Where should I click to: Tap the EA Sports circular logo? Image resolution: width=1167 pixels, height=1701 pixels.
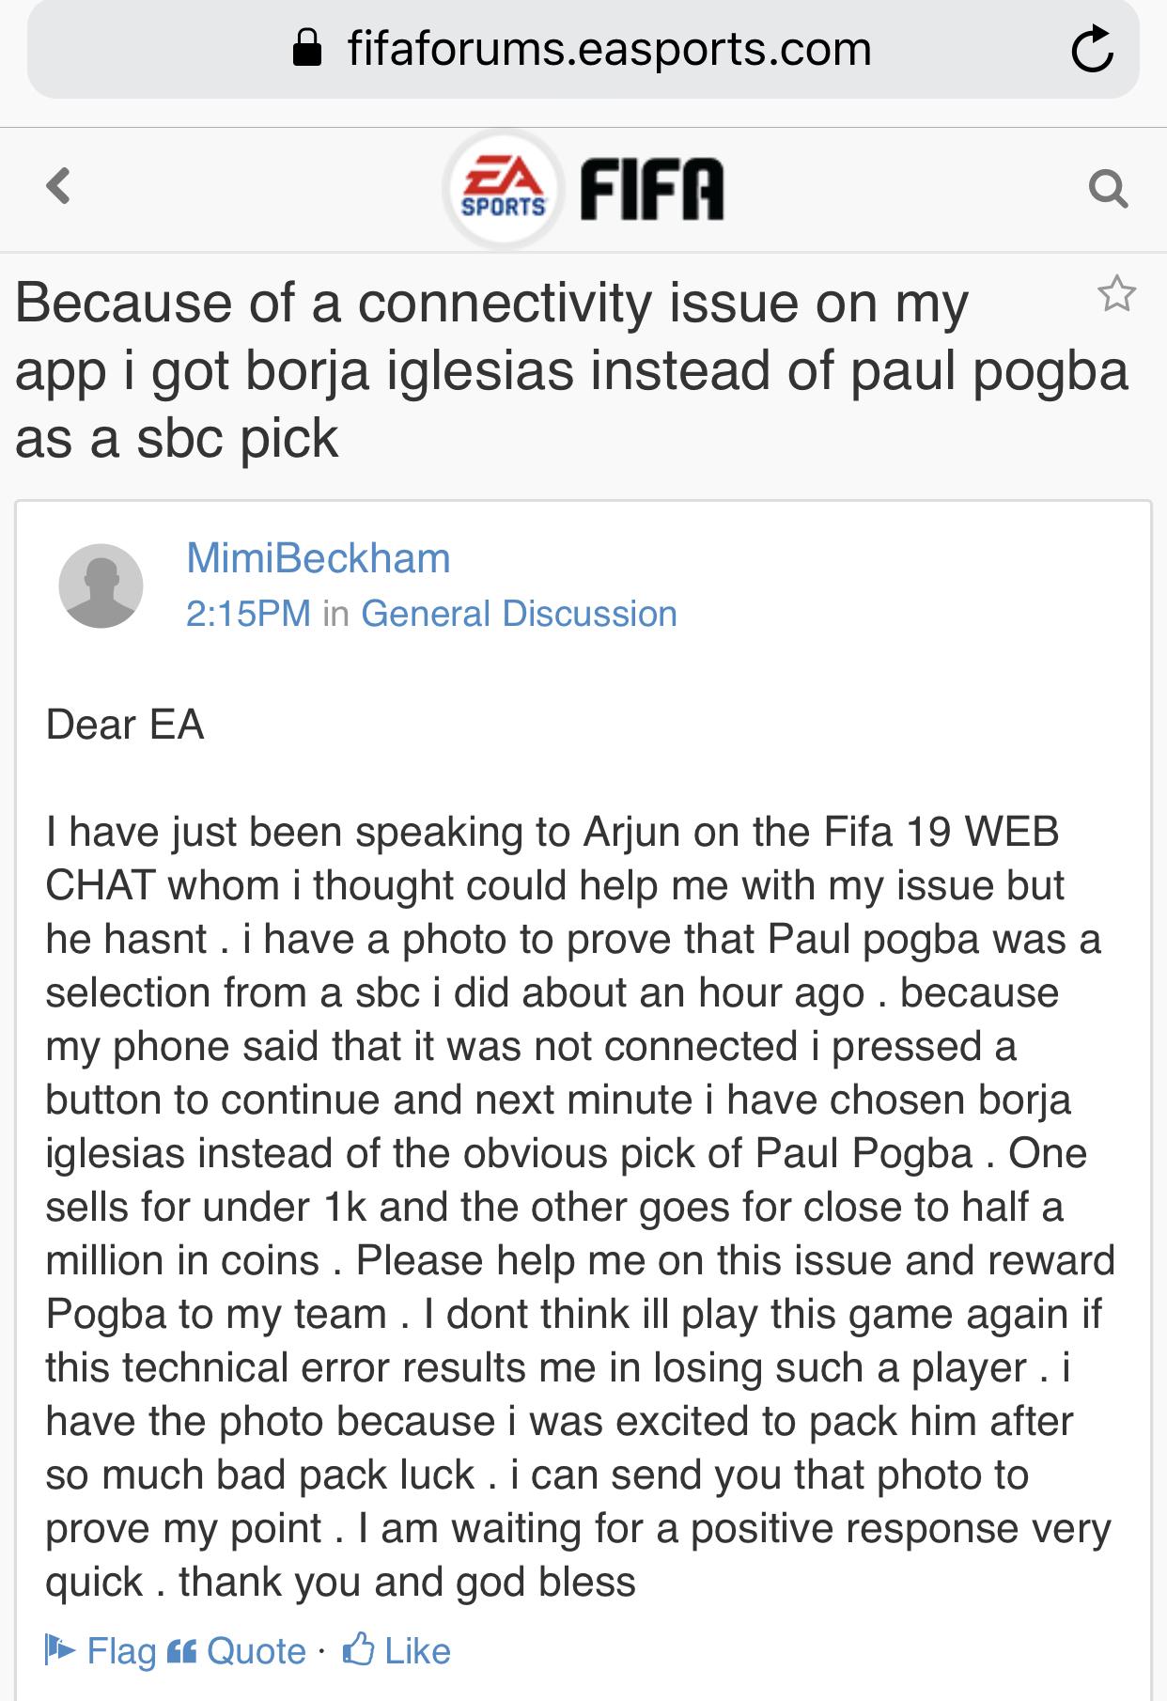[505, 188]
